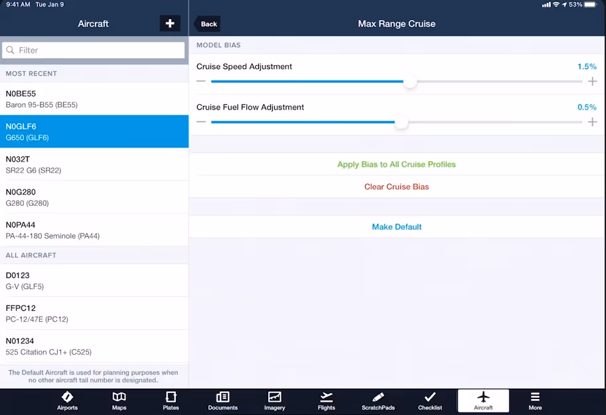Click the Cruise Fuel Flow Adjustment slider thumb
The width and height of the screenshot is (606, 415).
[402, 122]
